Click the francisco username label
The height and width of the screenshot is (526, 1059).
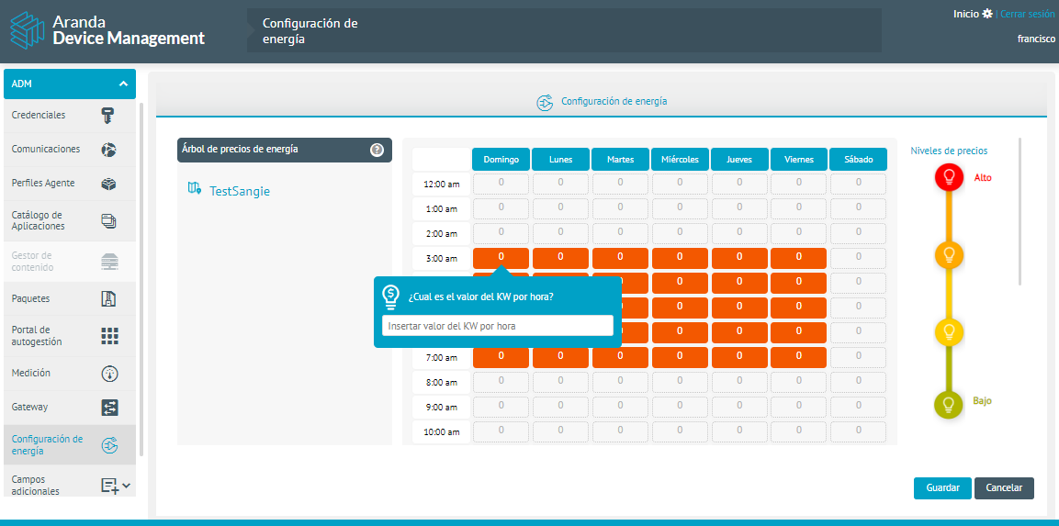[x=1036, y=39]
